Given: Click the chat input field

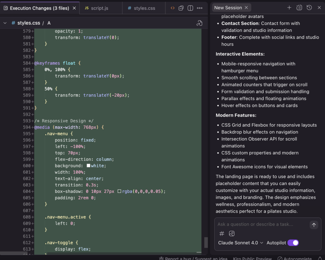Looking at the screenshot, I should tap(260, 224).
